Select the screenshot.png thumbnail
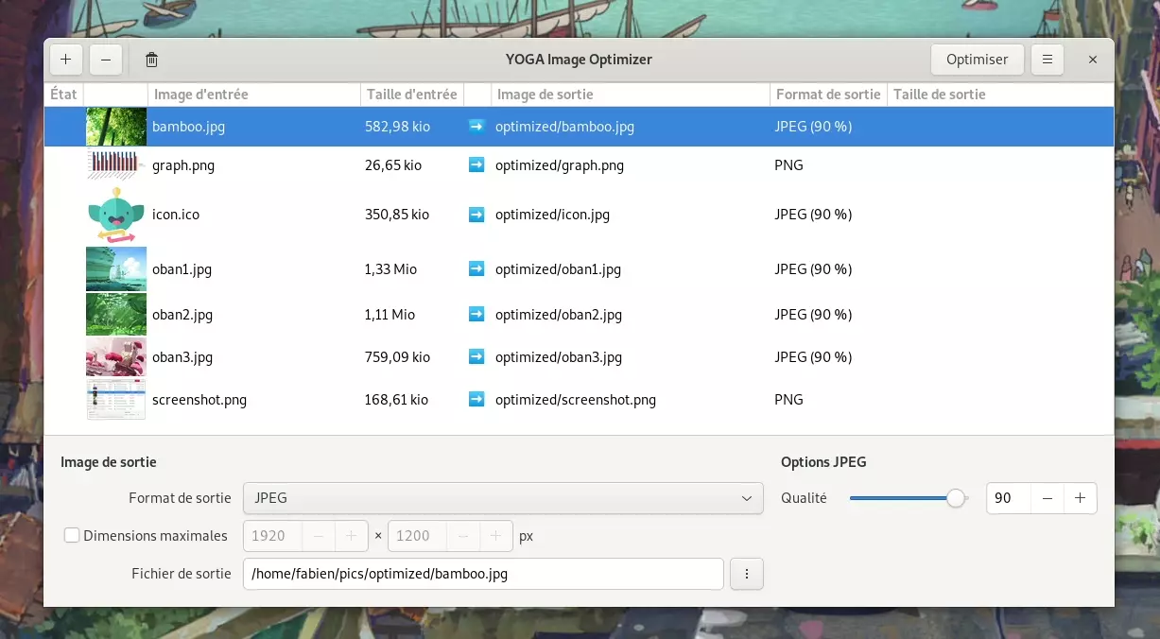Viewport: 1160px width, 639px height. click(116, 400)
